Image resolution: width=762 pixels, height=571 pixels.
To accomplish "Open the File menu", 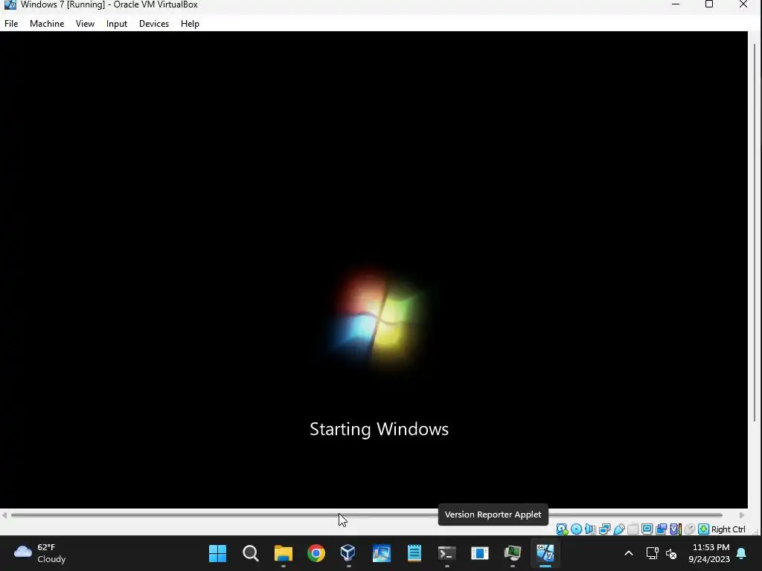I will pos(11,23).
